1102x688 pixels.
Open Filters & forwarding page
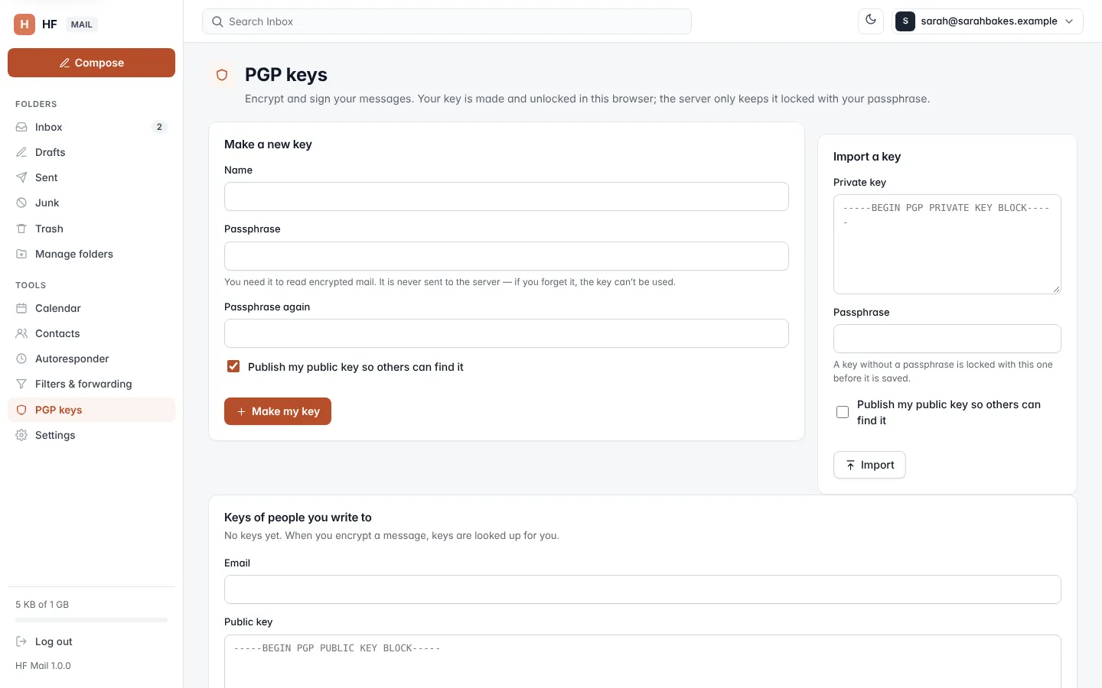[x=91, y=384]
